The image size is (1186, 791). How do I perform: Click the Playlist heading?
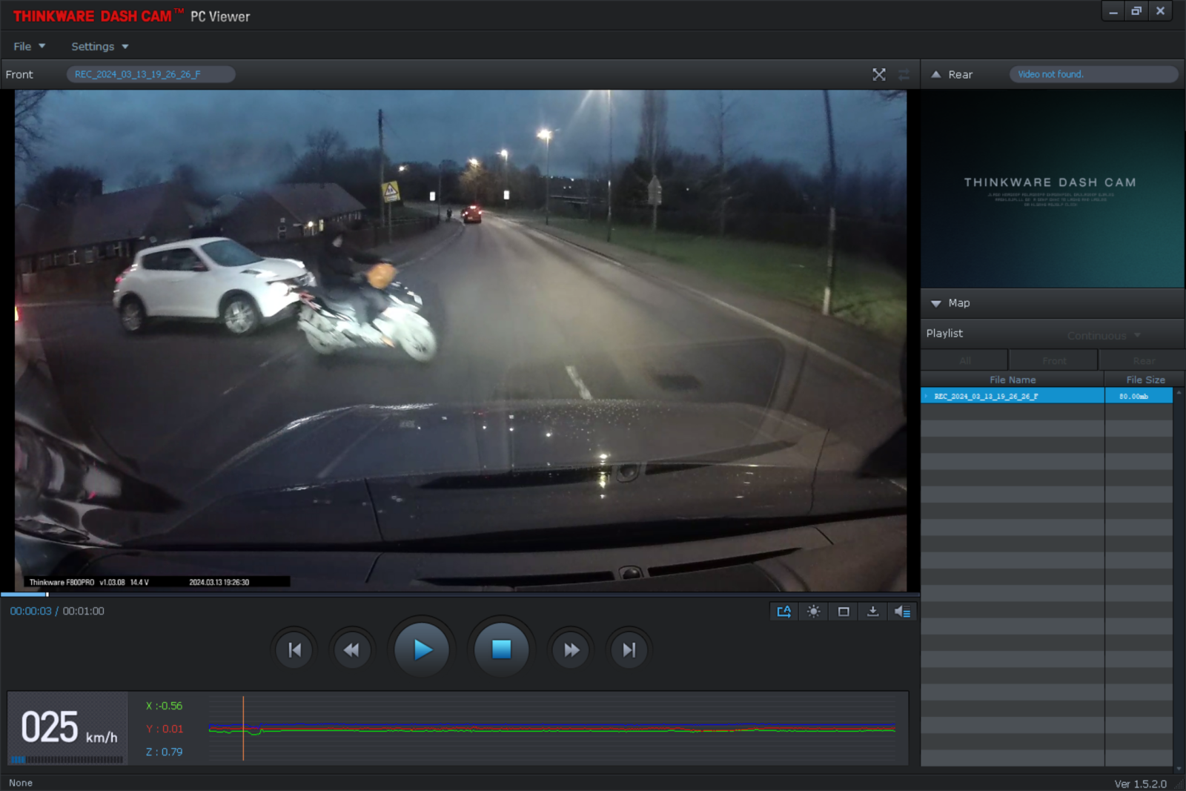click(x=944, y=334)
